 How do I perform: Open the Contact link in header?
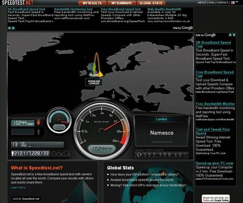pyautogui.click(x=222, y=3)
